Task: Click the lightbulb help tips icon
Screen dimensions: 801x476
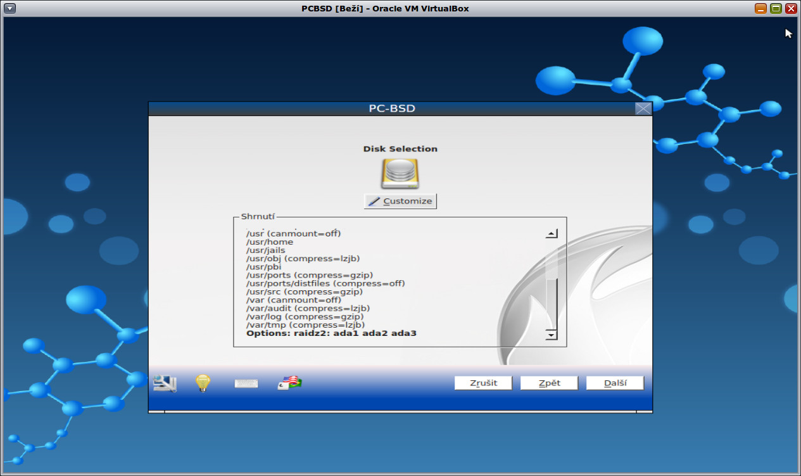Action: click(202, 382)
